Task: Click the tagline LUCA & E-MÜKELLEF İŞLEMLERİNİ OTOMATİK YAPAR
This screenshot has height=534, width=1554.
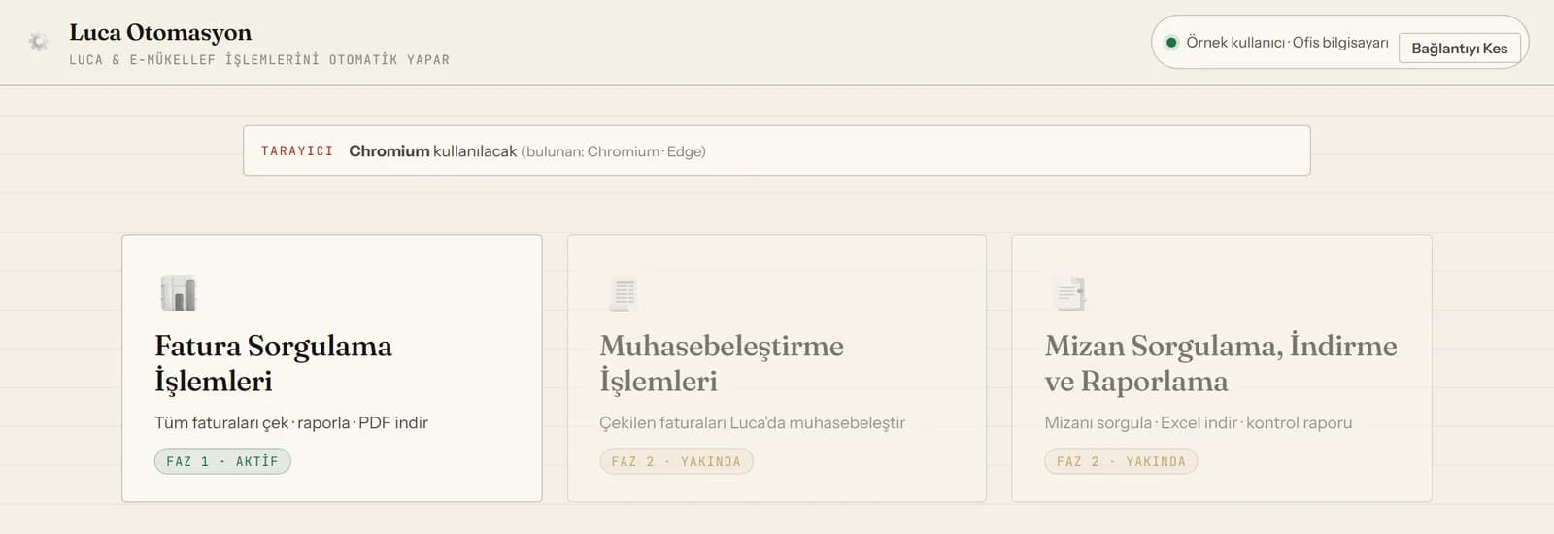Action: pyautogui.click(x=259, y=60)
